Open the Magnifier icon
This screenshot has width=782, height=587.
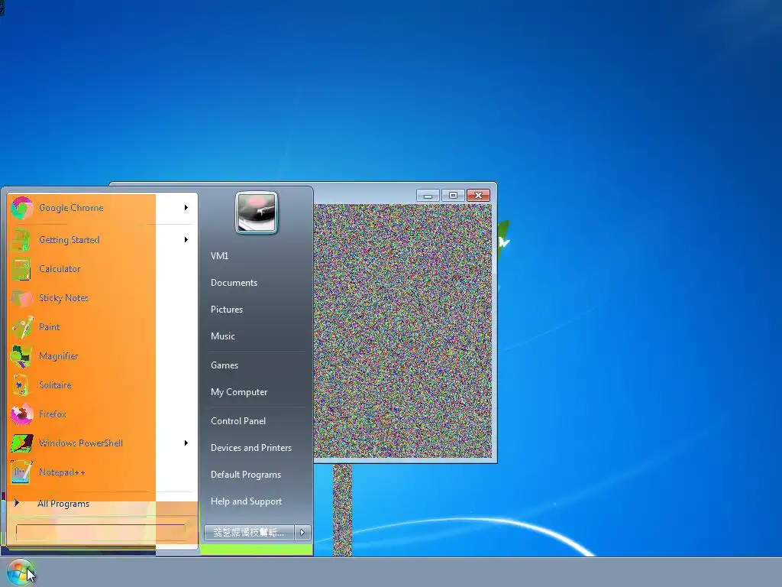pos(21,356)
